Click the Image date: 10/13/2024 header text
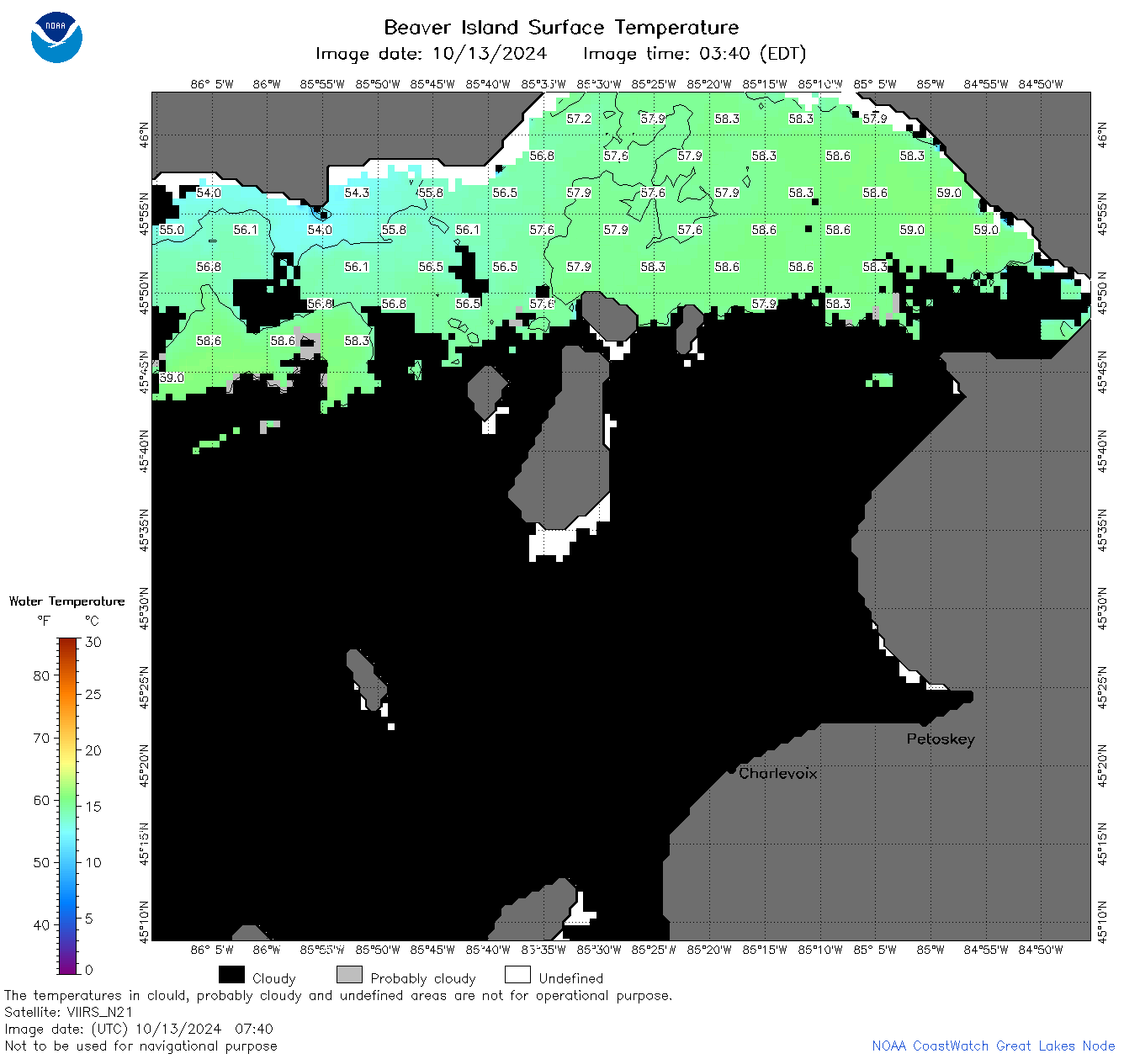 click(431, 54)
